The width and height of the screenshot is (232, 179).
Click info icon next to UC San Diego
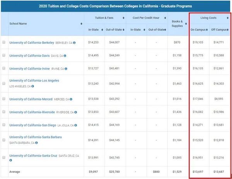[x=76, y=125]
